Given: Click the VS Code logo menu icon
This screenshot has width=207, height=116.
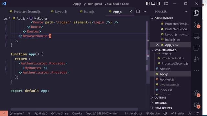Looking at the screenshot, I should 4,4.
